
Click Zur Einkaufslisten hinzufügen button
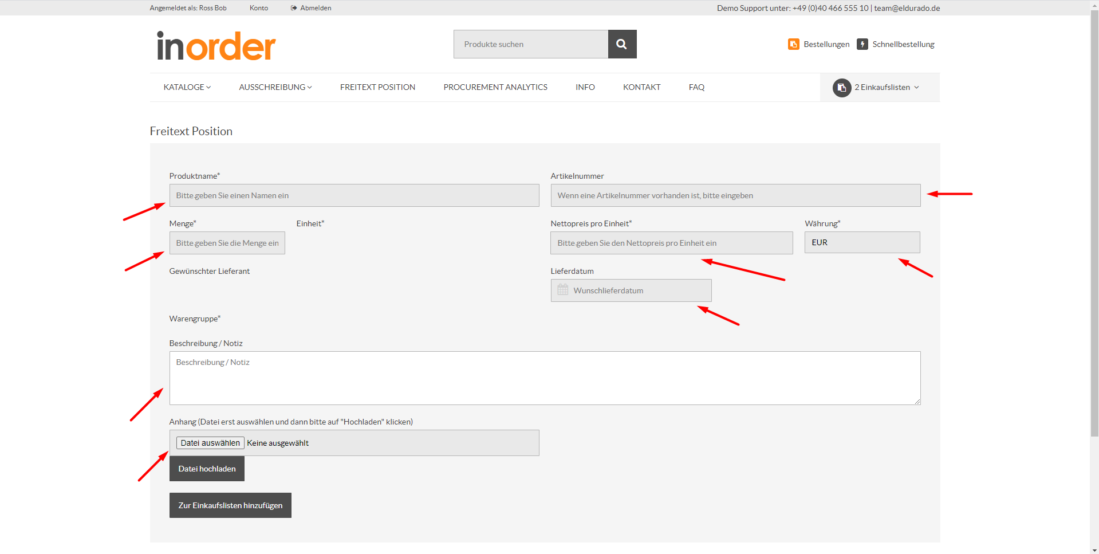coord(230,505)
